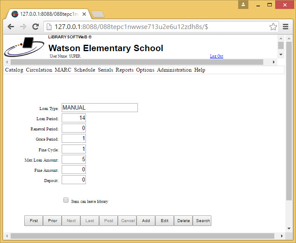This screenshot has width=296, height=243.
Task: Open a new browser tab
Action: [97, 14]
